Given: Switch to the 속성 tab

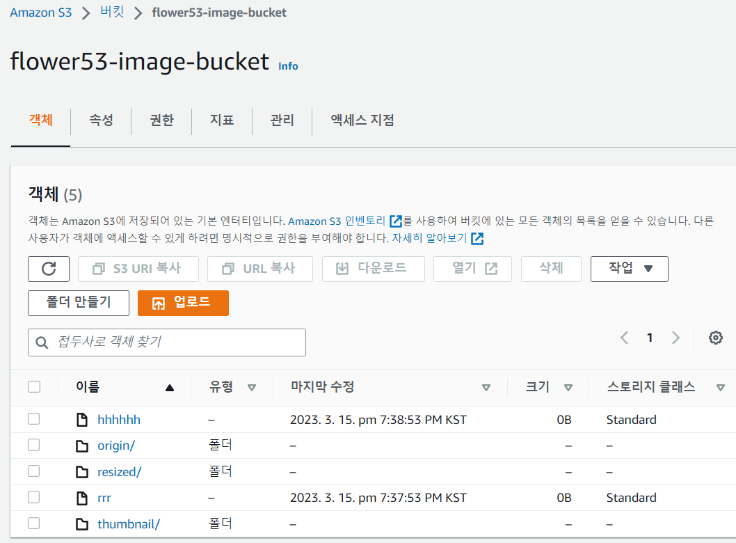Looking at the screenshot, I should [102, 120].
